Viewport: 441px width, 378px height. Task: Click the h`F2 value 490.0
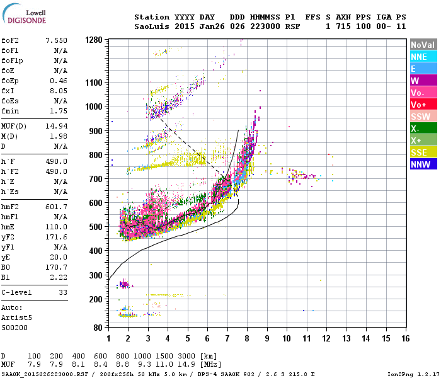pos(56,171)
